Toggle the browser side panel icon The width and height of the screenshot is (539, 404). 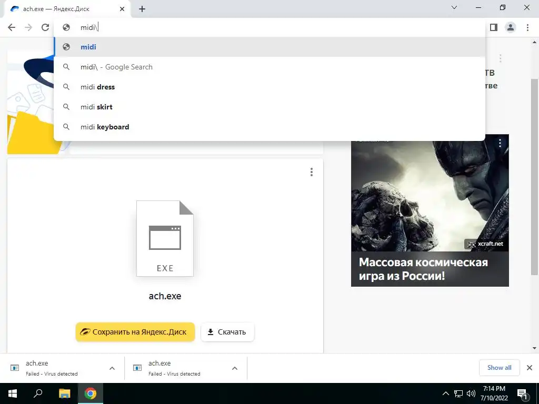pos(494,27)
